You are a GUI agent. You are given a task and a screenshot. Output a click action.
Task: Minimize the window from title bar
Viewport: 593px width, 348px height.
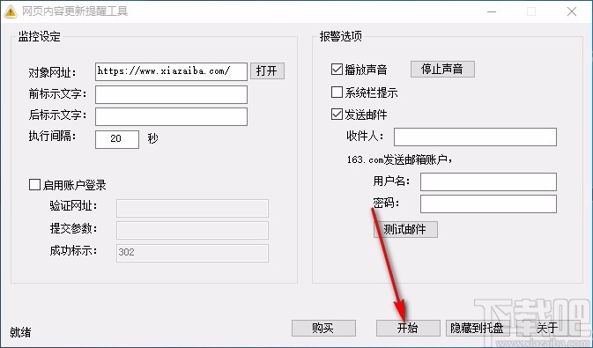point(492,11)
